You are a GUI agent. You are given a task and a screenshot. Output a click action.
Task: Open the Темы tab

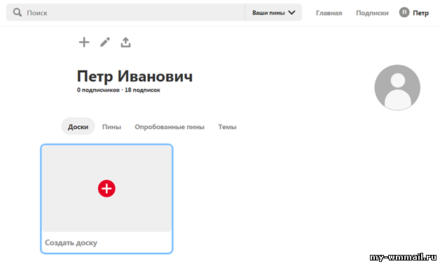[227, 127]
